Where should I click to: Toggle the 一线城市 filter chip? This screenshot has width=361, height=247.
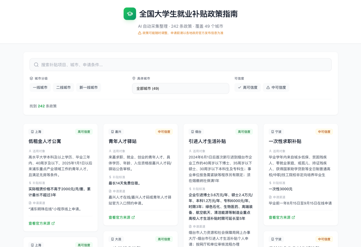point(40,87)
